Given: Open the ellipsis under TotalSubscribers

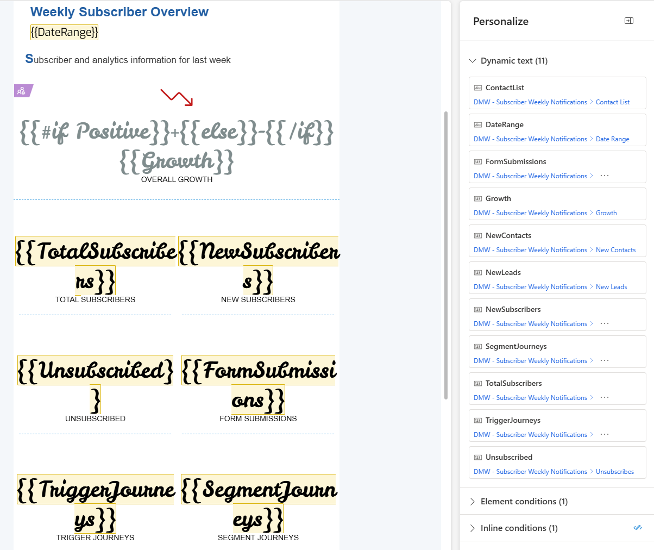Looking at the screenshot, I should coord(604,398).
